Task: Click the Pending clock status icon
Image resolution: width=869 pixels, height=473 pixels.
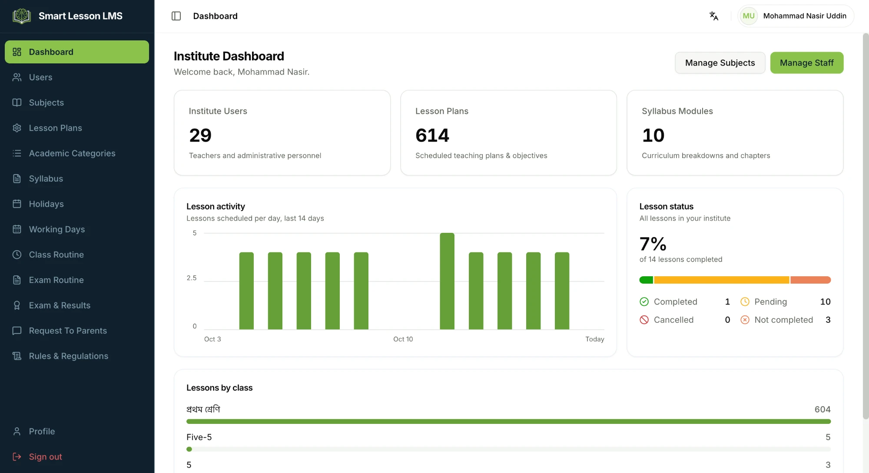Action: 745,302
